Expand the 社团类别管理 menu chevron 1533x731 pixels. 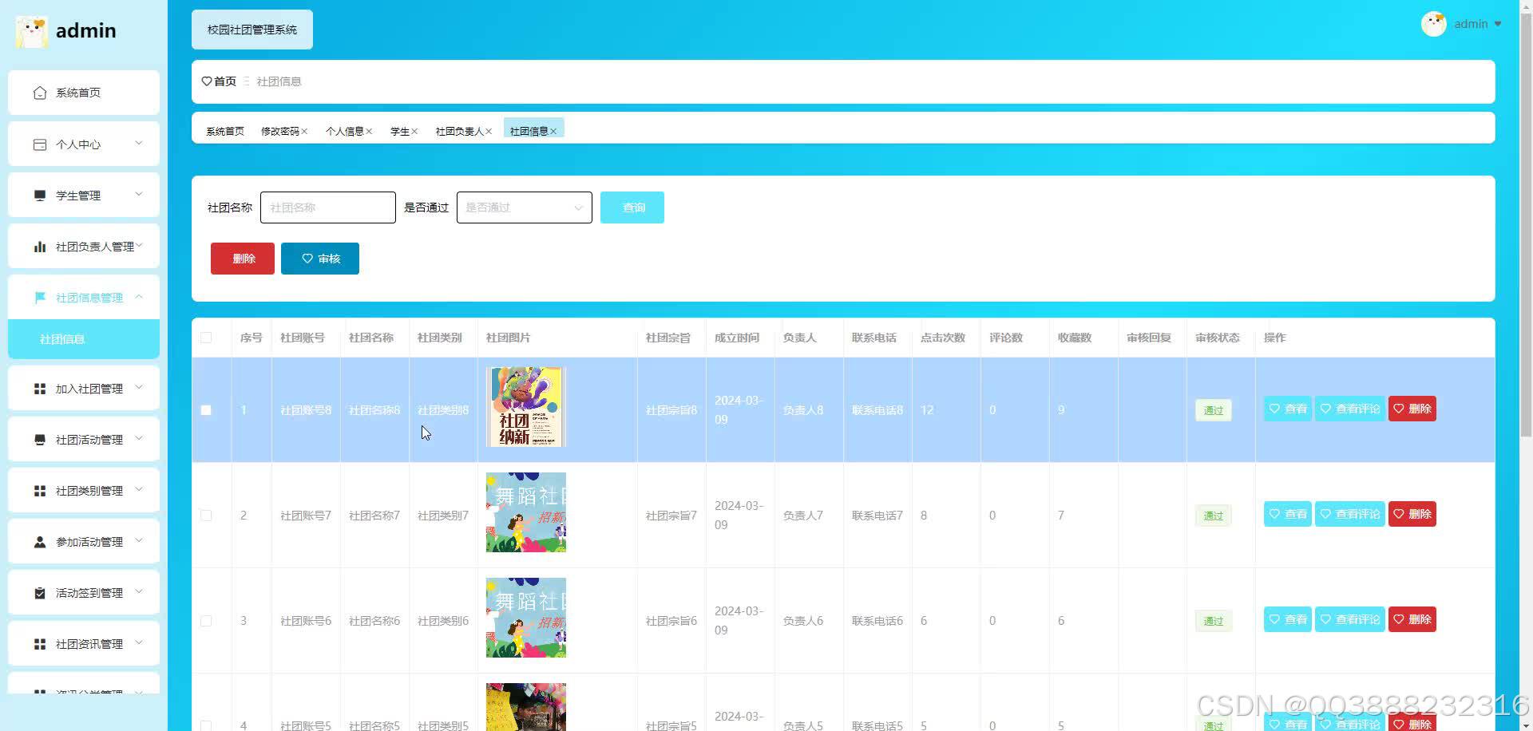pyautogui.click(x=139, y=490)
